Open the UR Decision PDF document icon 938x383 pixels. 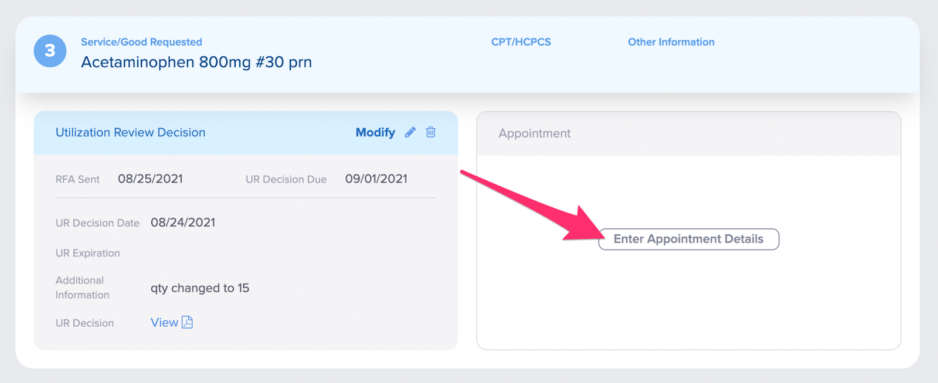(187, 322)
